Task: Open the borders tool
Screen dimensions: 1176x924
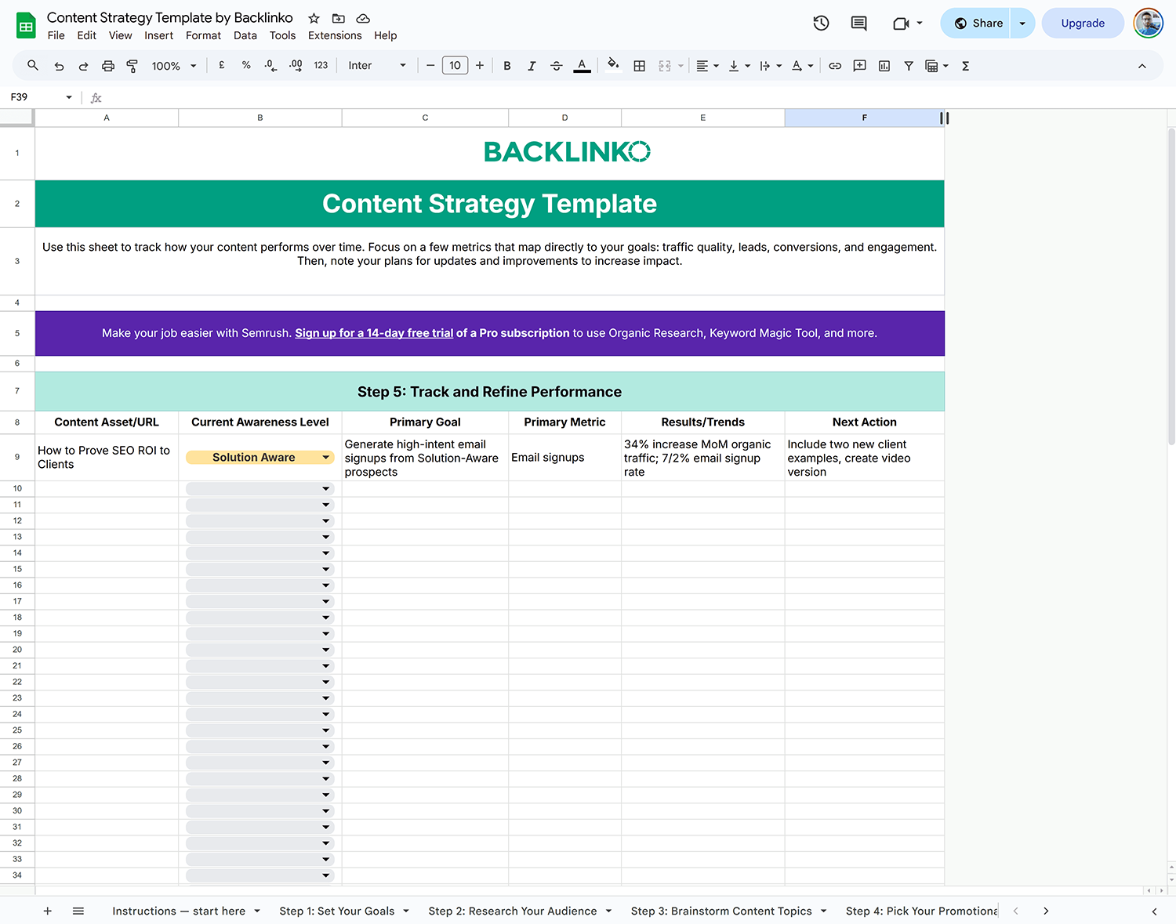Action: pos(640,67)
